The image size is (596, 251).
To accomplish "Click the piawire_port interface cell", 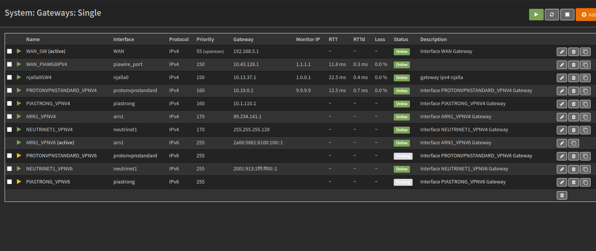I will (128, 64).
